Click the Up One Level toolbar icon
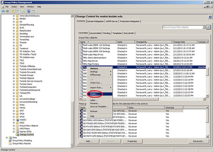The image size is (214, 152). [13, 11]
